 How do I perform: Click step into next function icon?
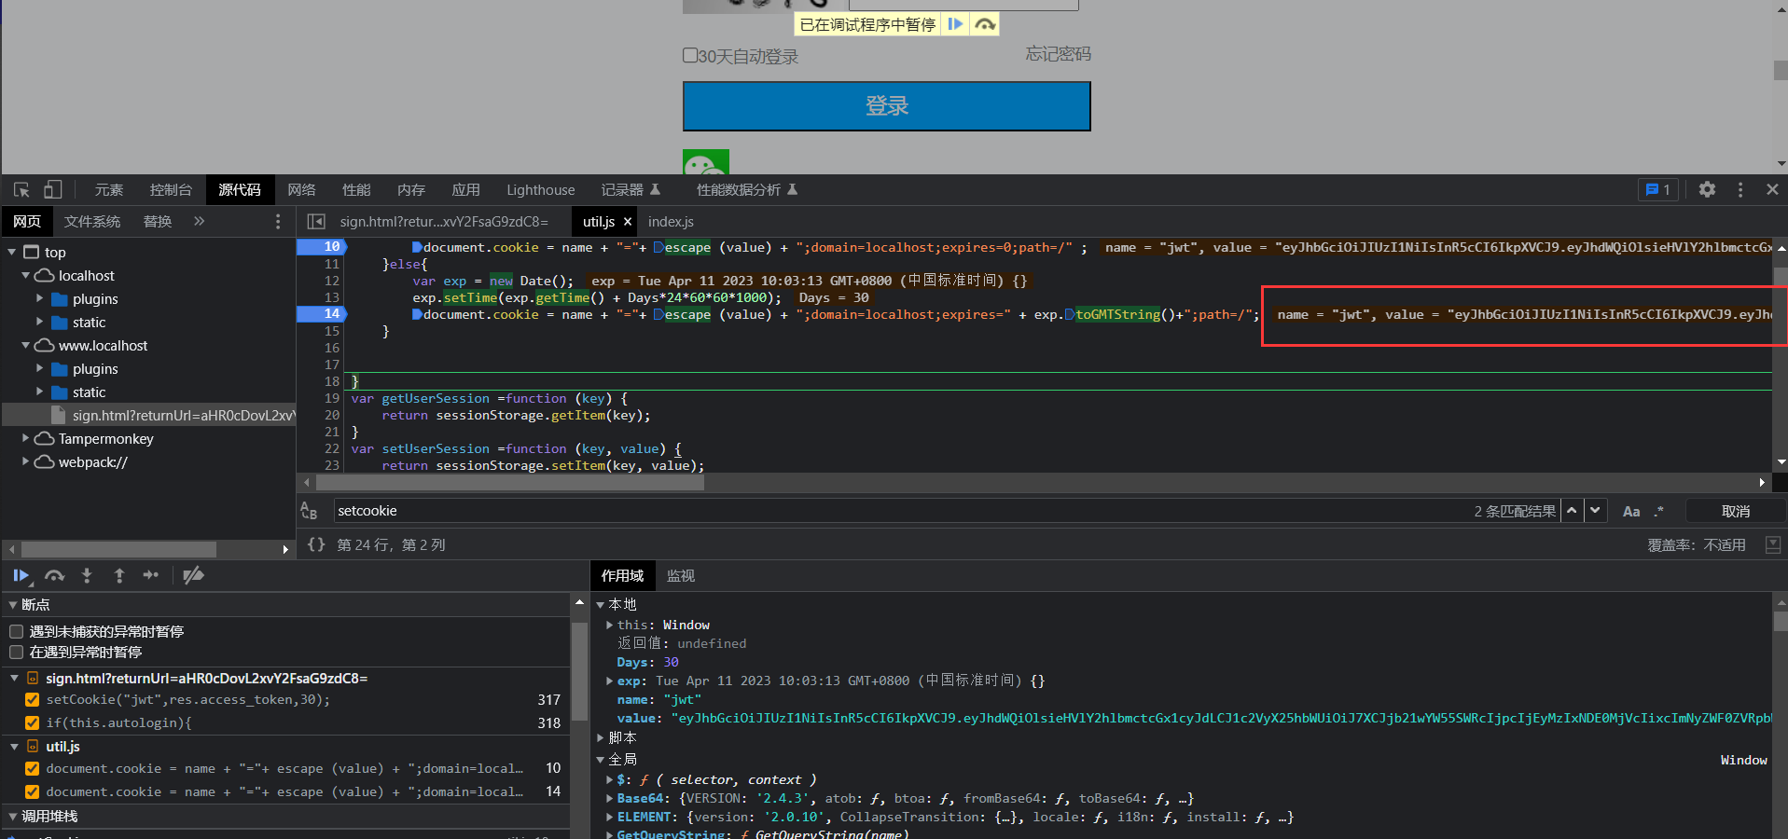click(x=87, y=576)
